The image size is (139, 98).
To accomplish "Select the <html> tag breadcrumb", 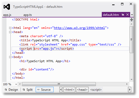I will pyautogui.click(x=69, y=90).
